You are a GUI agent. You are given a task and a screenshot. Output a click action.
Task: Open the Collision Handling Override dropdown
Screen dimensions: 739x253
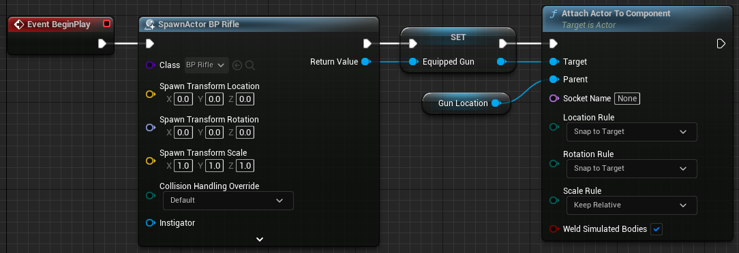coord(228,201)
